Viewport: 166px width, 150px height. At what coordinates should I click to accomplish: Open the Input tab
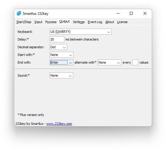pos(38,22)
